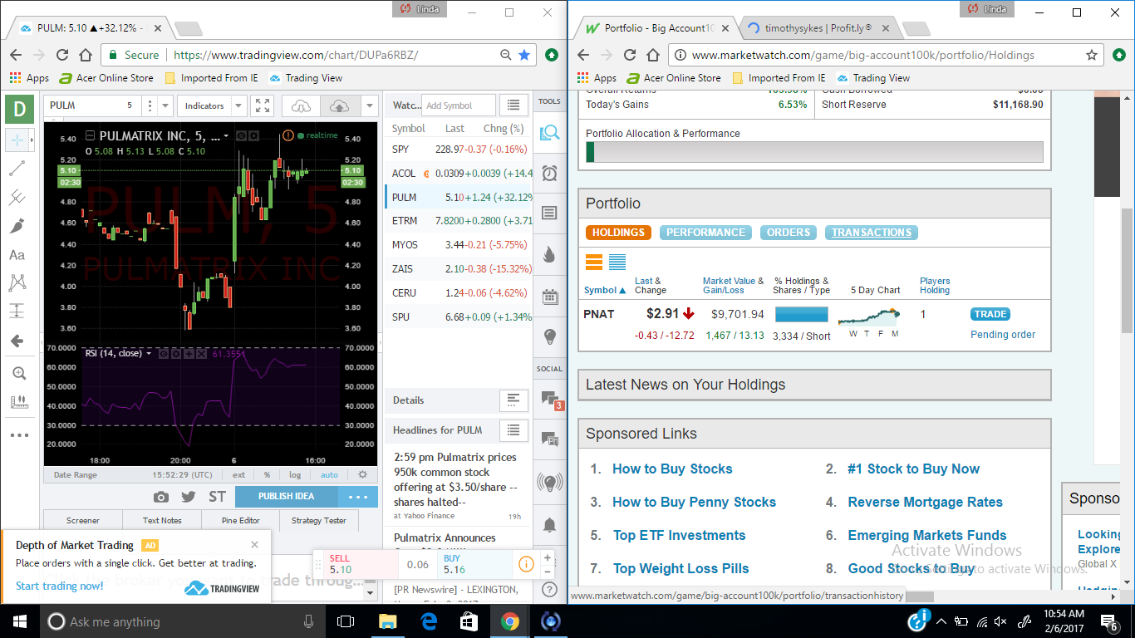This screenshot has width=1135, height=638.
Task: Show more drawing tools via three dots
Action: (x=18, y=434)
